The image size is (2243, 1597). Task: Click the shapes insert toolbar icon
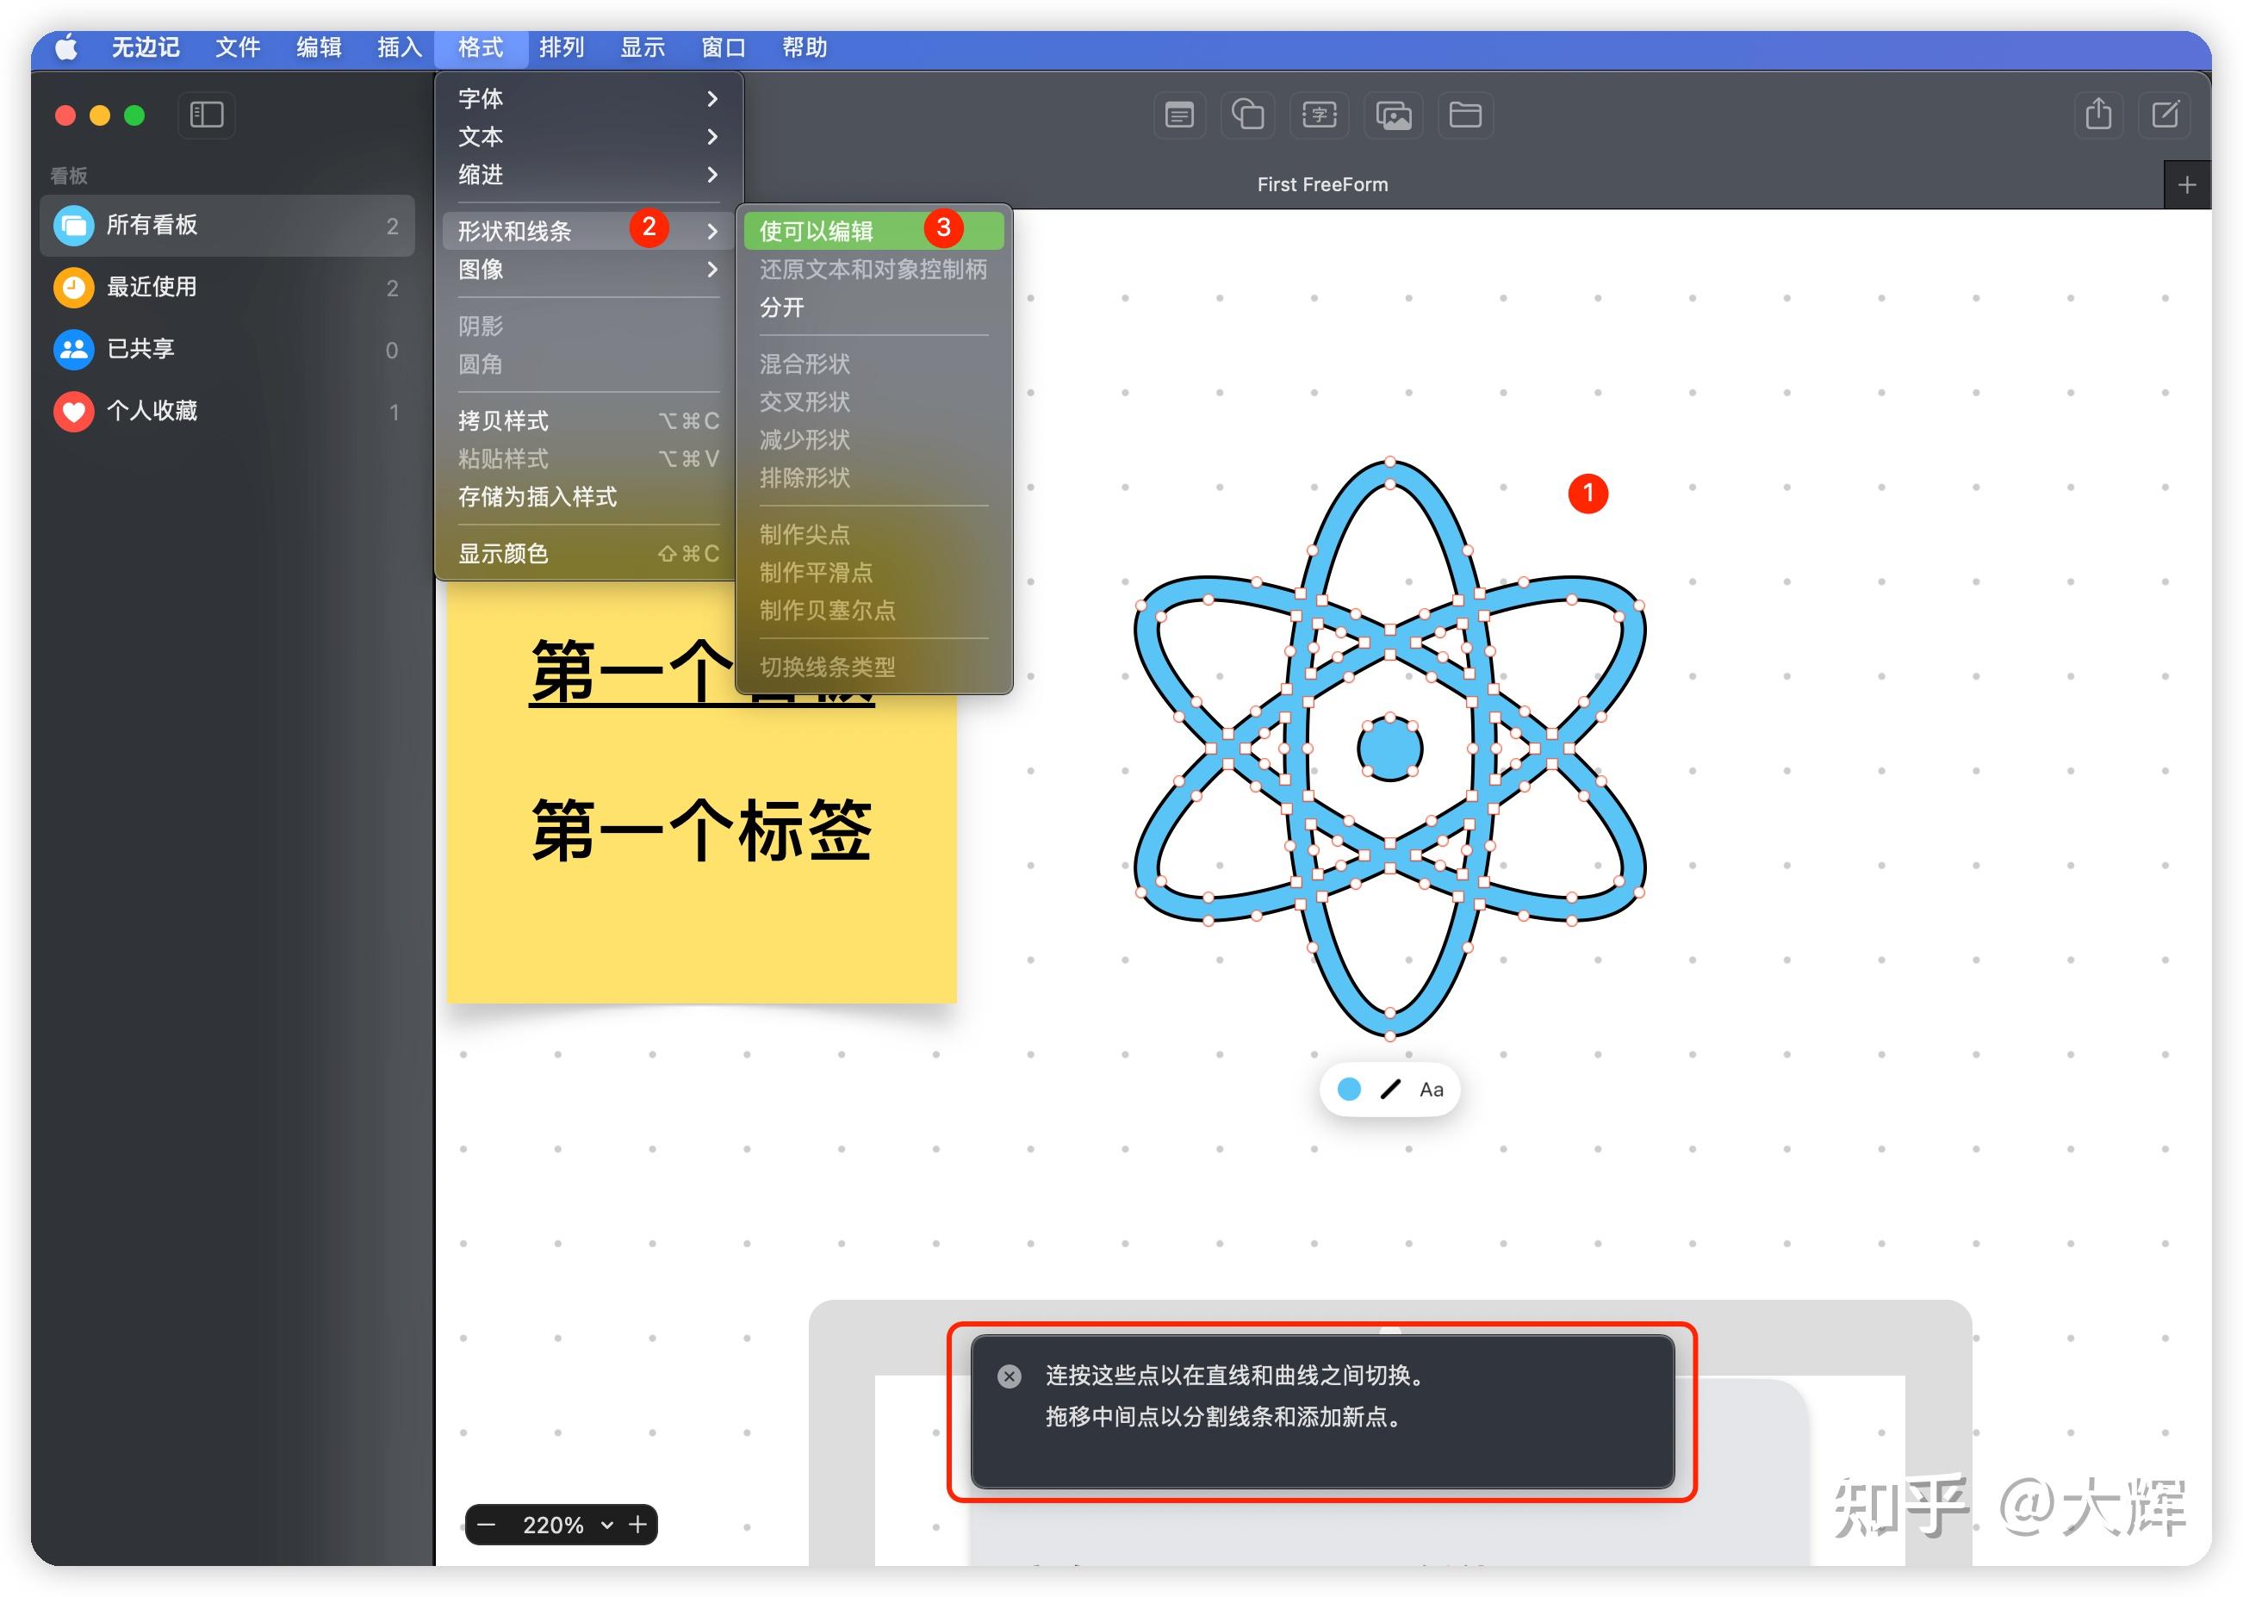pos(1248,116)
